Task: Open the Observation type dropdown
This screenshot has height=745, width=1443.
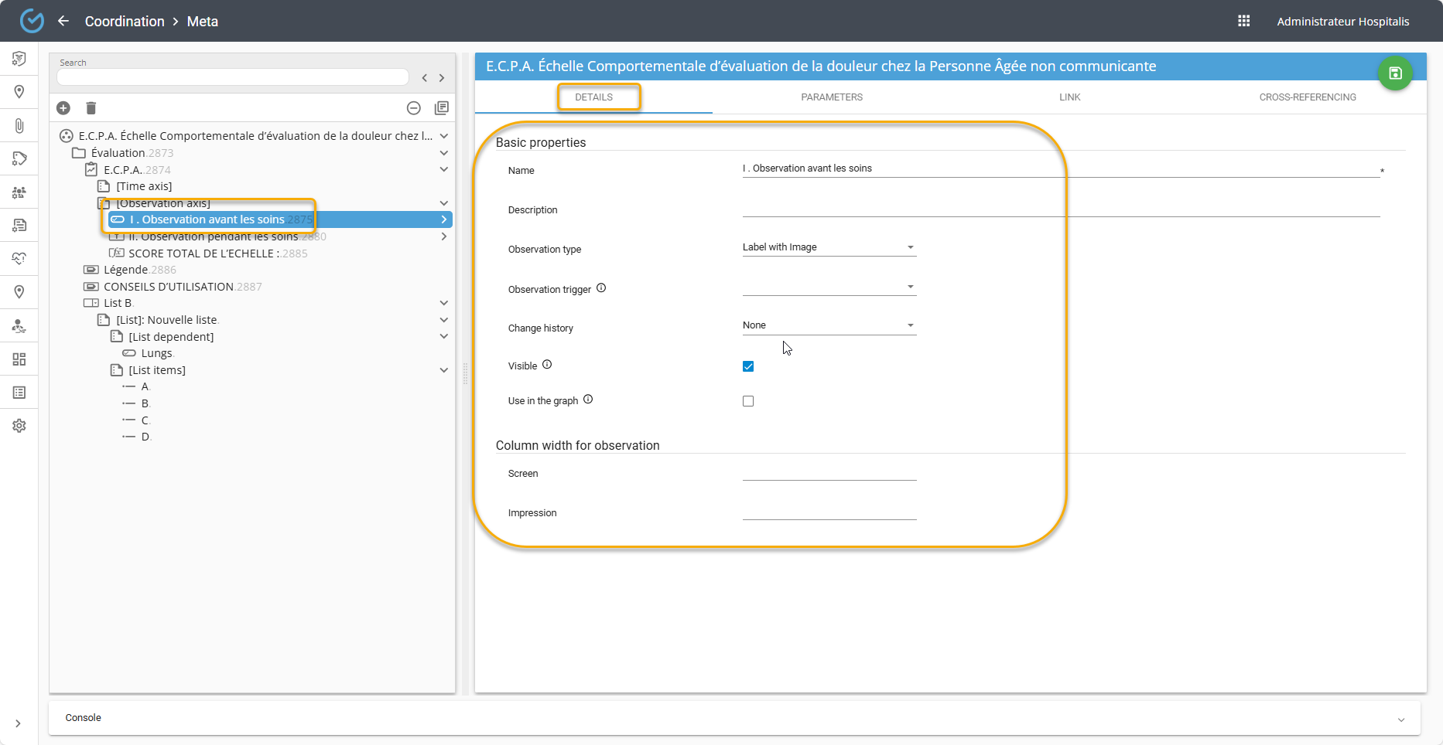Action: pos(829,247)
